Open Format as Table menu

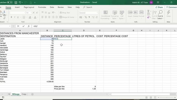(115, 15)
